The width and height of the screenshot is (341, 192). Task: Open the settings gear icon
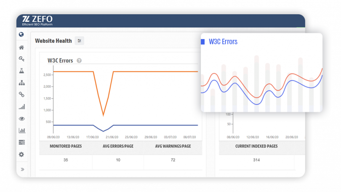coord(21,154)
